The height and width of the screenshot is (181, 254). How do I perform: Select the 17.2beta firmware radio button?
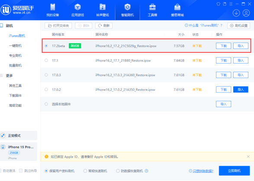[46, 46]
